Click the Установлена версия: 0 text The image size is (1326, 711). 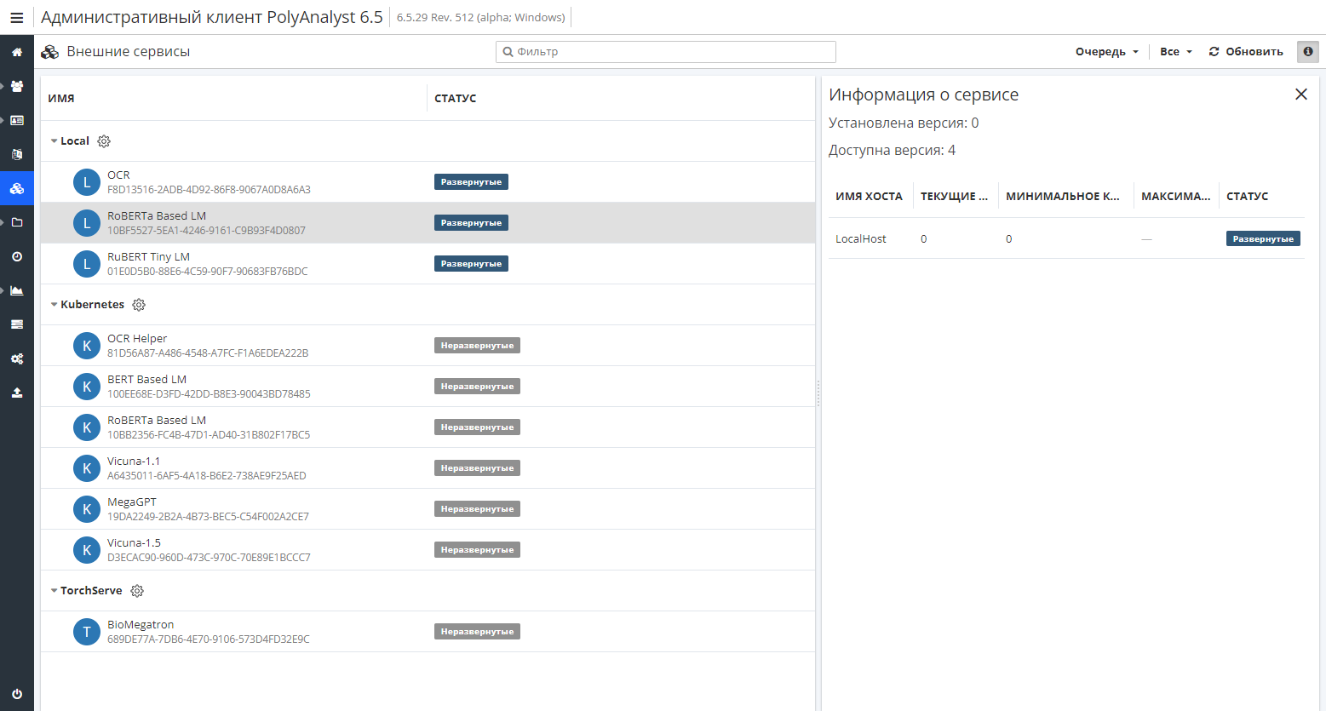[904, 123]
